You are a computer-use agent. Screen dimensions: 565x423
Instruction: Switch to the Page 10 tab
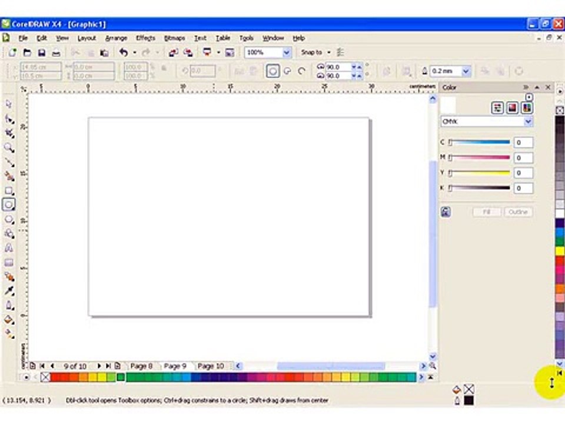coord(211,366)
